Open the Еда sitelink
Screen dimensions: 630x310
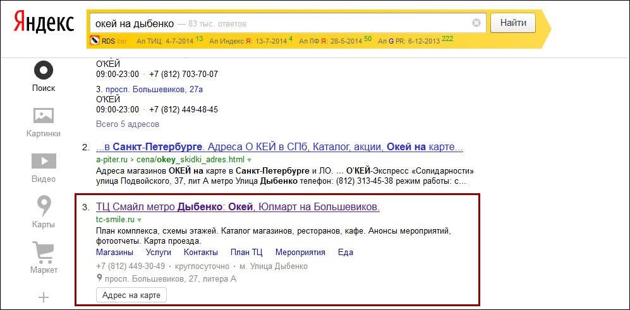[x=346, y=253]
